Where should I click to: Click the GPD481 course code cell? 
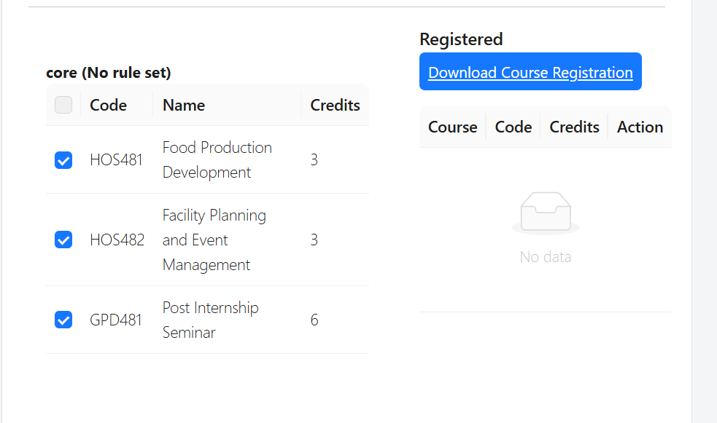point(115,320)
